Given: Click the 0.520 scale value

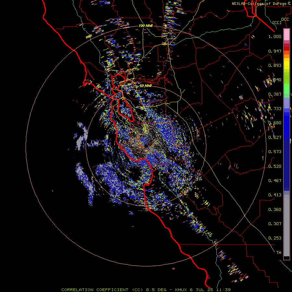Looking at the screenshot, I should 275,166.
